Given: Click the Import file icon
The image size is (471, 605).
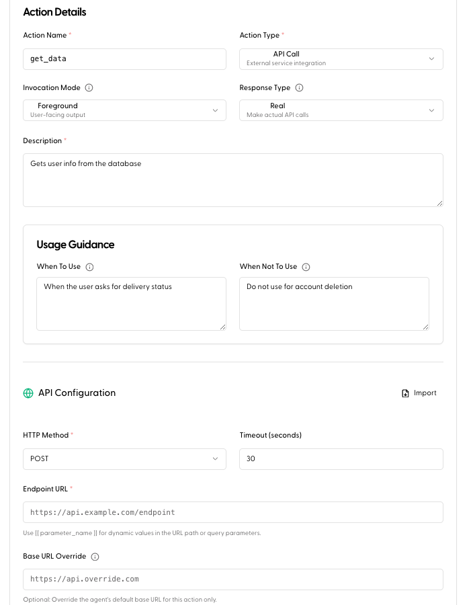Looking at the screenshot, I should 405,393.
